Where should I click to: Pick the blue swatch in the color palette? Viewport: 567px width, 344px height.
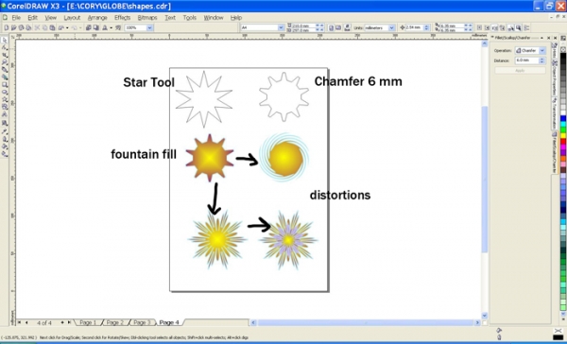(x=563, y=118)
